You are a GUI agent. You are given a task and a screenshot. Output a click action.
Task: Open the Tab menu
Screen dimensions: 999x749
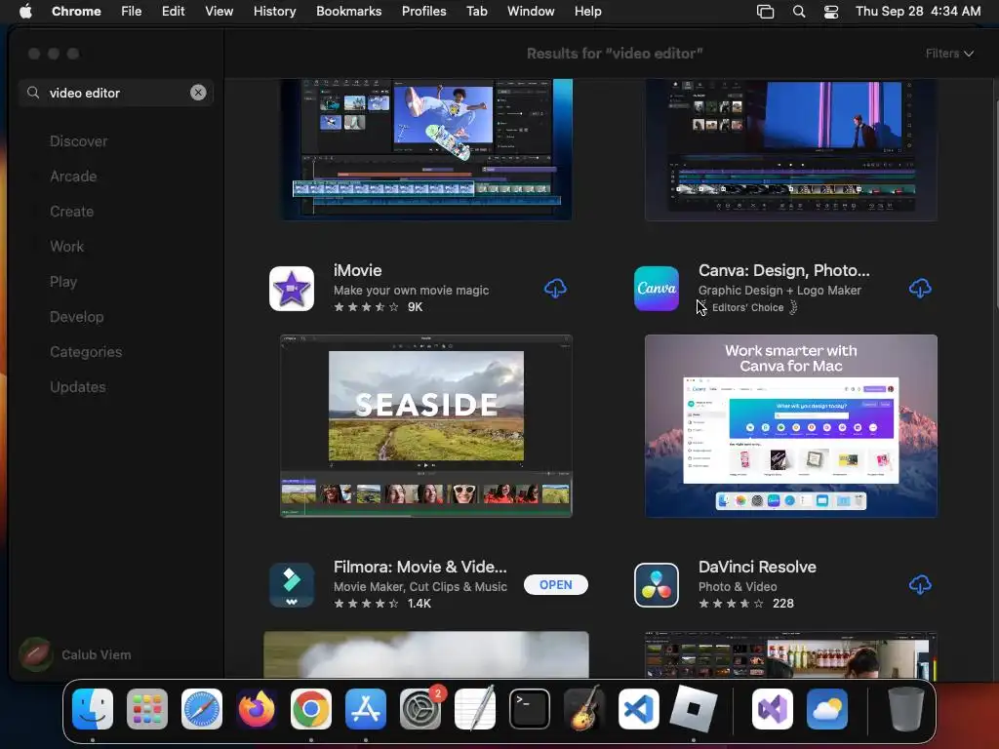coord(476,12)
